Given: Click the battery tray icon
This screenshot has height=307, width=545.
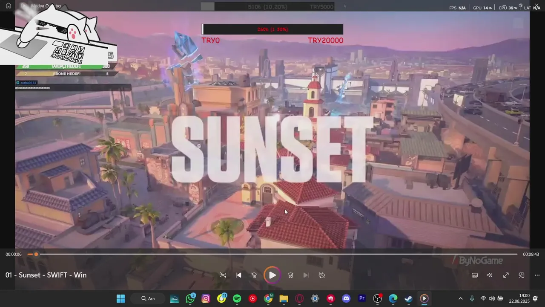Looking at the screenshot, I should [x=501, y=298].
